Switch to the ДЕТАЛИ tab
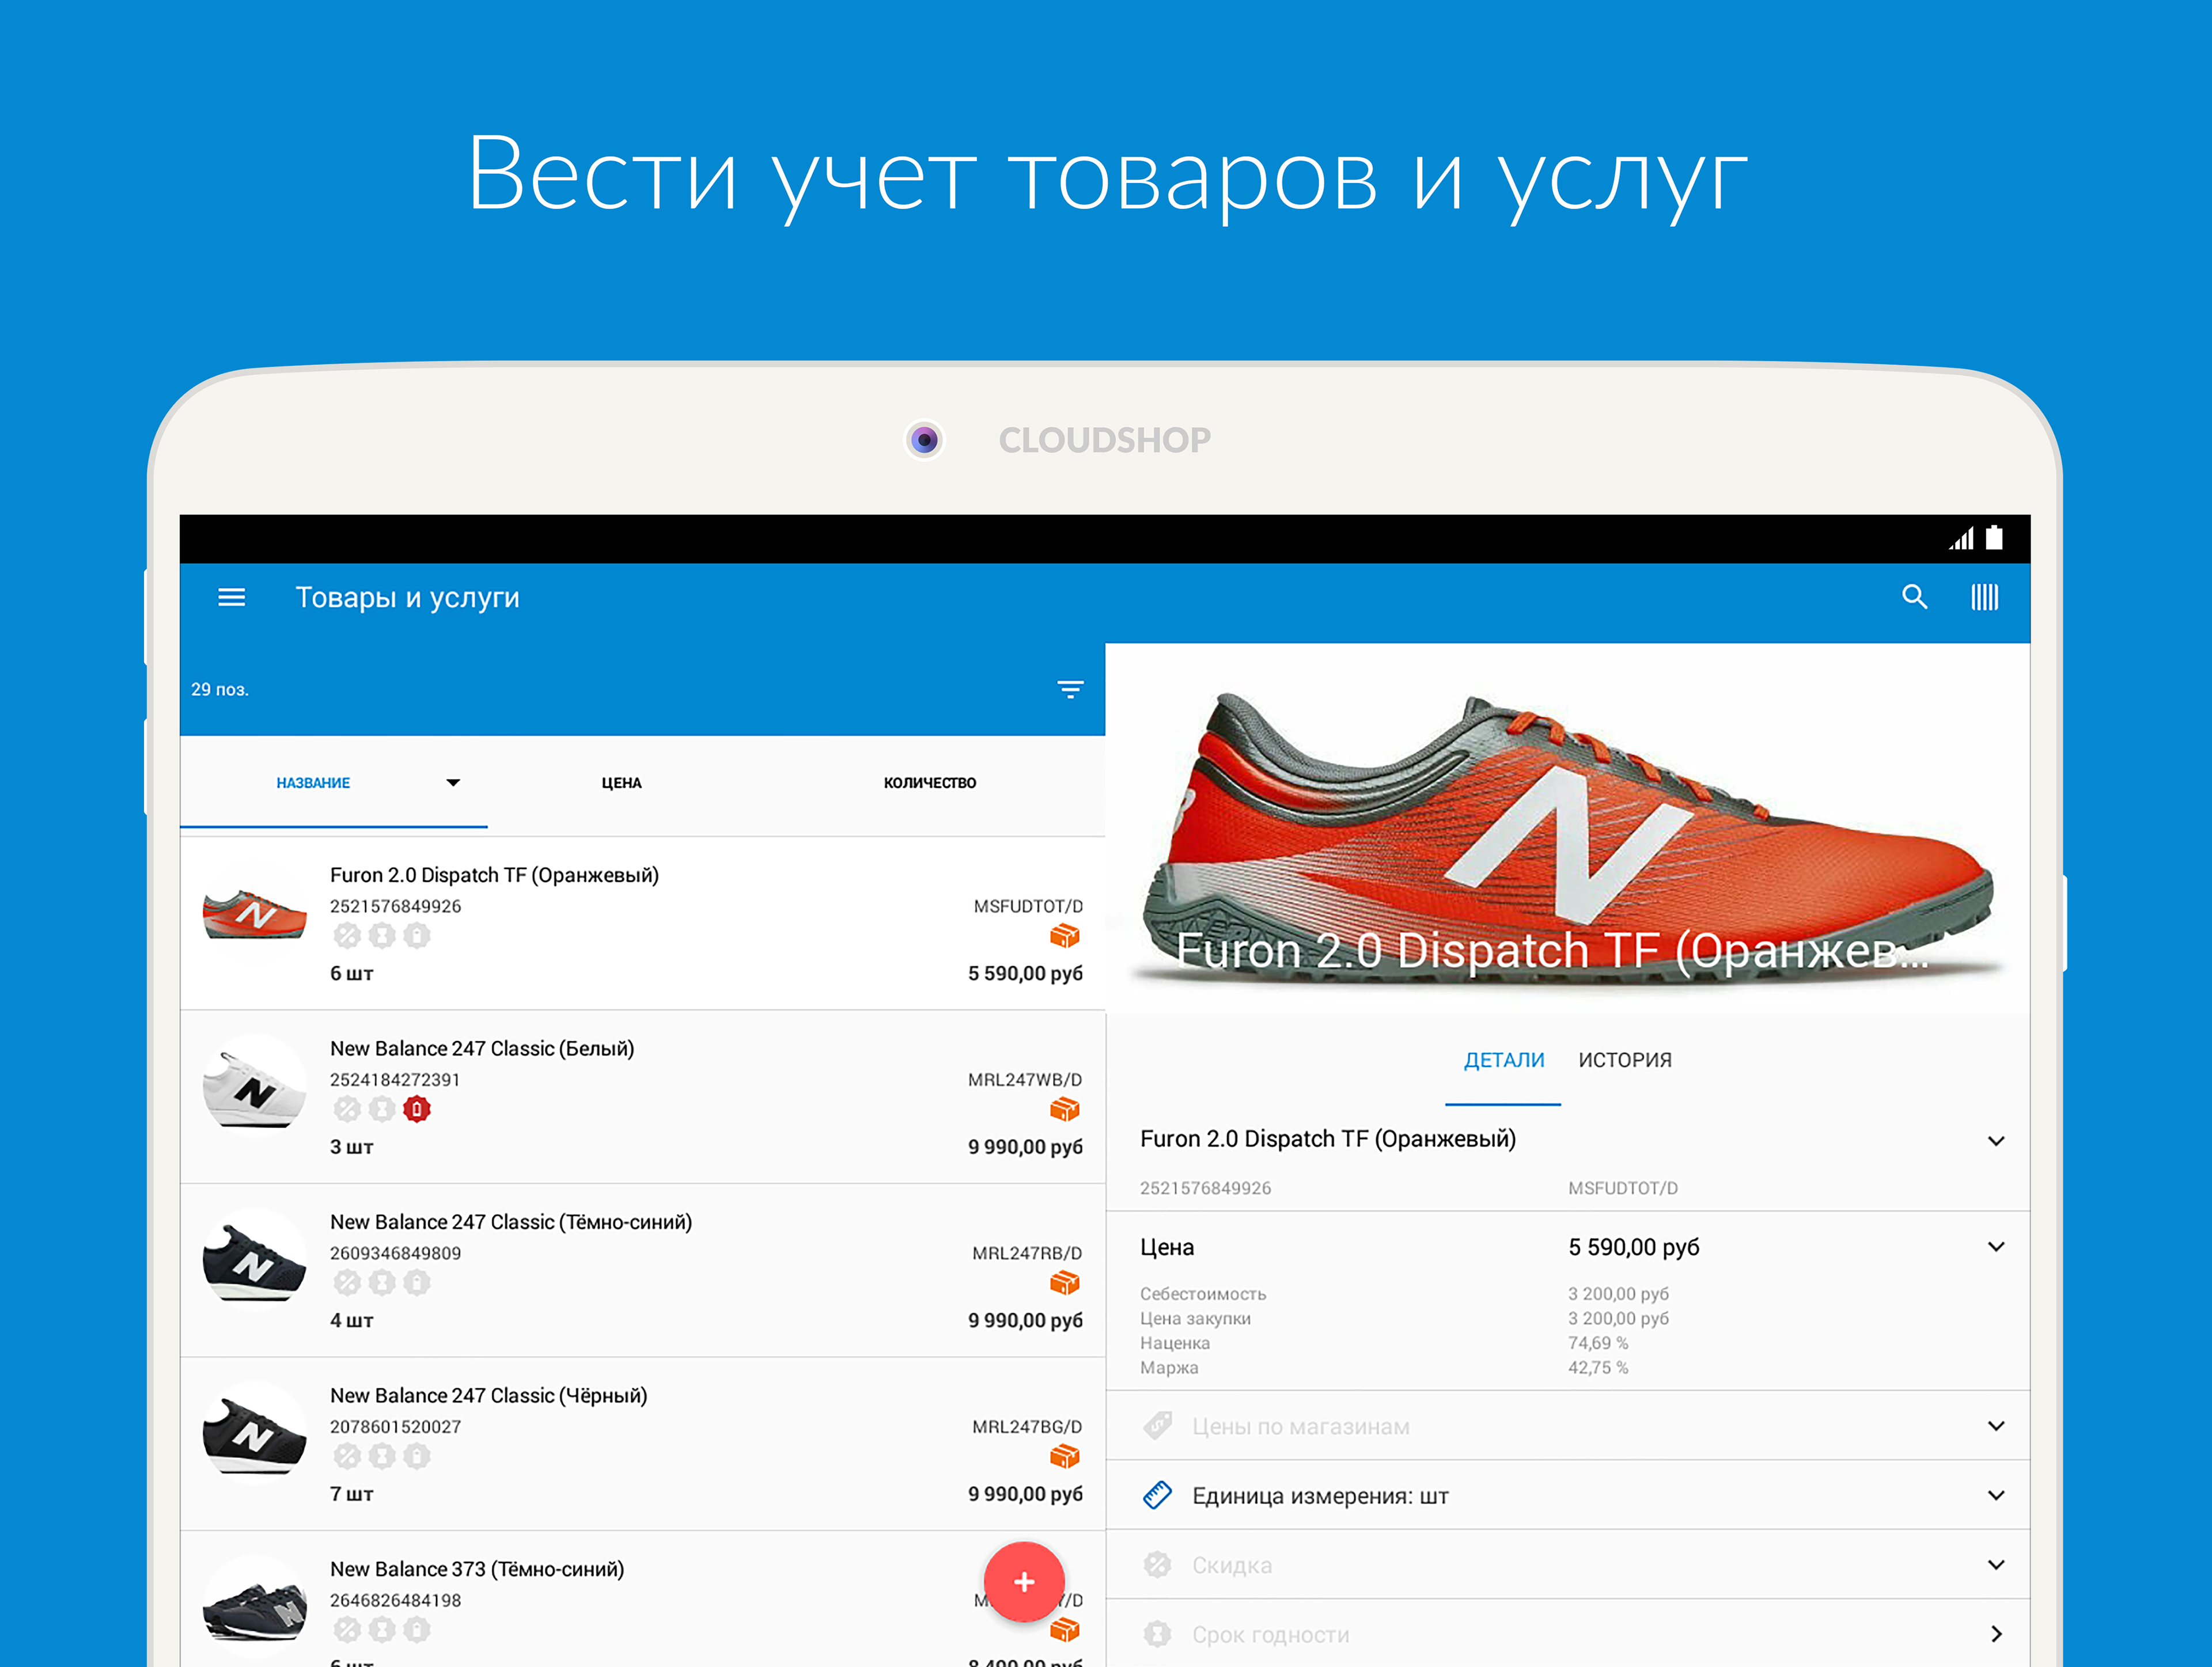This screenshot has height=1667, width=2212. (x=1503, y=1060)
